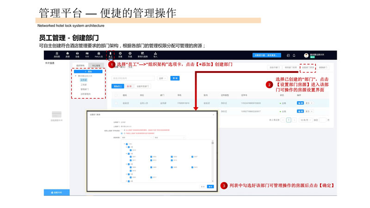This screenshot has width=370, height=208.
Task: Click 编辑 in the second employee row
Action: tap(300, 111)
